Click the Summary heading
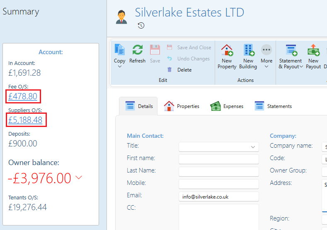This screenshot has height=230, width=327. point(21,12)
